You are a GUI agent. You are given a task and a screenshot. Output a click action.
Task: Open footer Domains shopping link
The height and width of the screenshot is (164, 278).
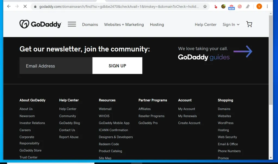224,109
